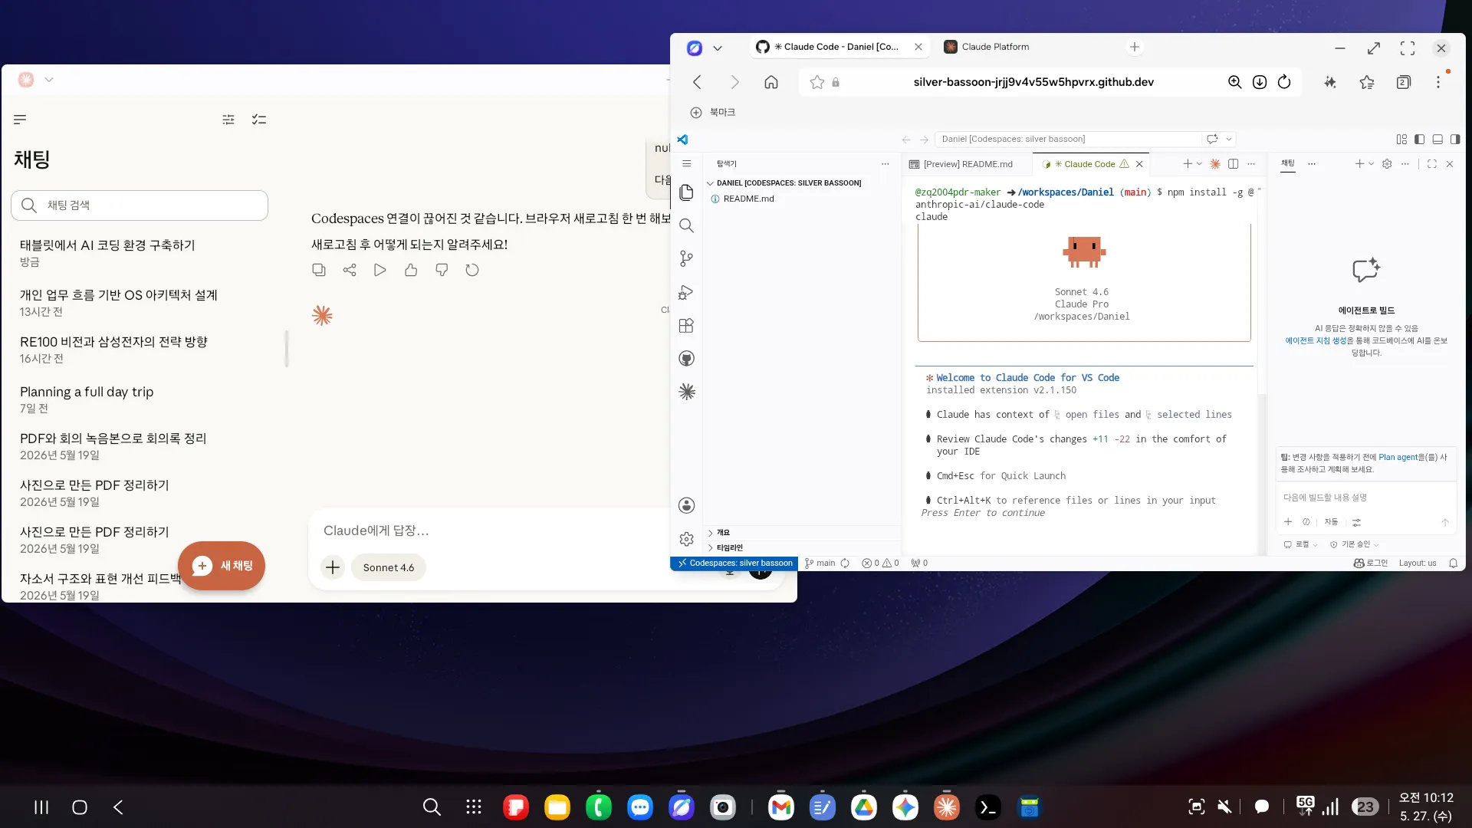Maximize the VS Code chat panel
This screenshot has width=1472, height=828.
1432,164
